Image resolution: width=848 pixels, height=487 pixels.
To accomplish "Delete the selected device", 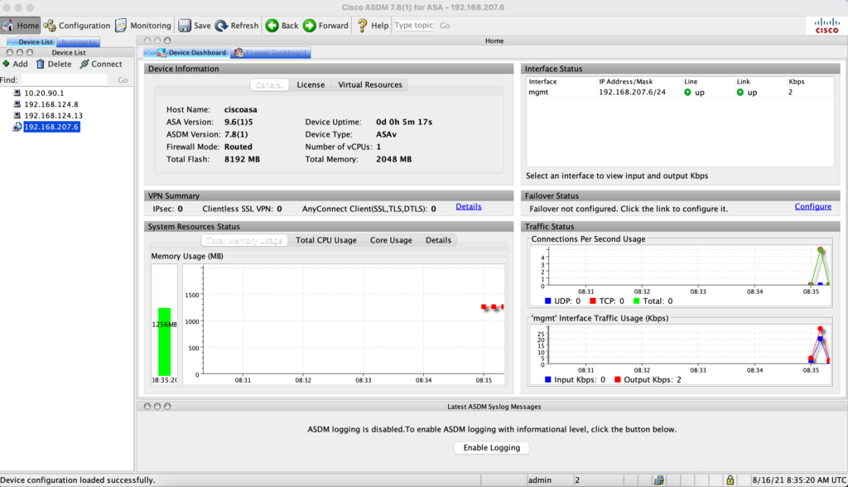I will pyautogui.click(x=54, y=64).
